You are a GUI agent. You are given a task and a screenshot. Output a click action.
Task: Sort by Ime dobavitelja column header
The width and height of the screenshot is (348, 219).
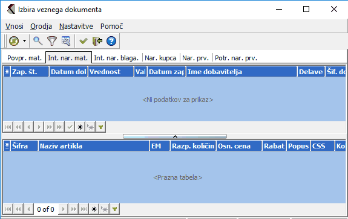click(241, 72)
